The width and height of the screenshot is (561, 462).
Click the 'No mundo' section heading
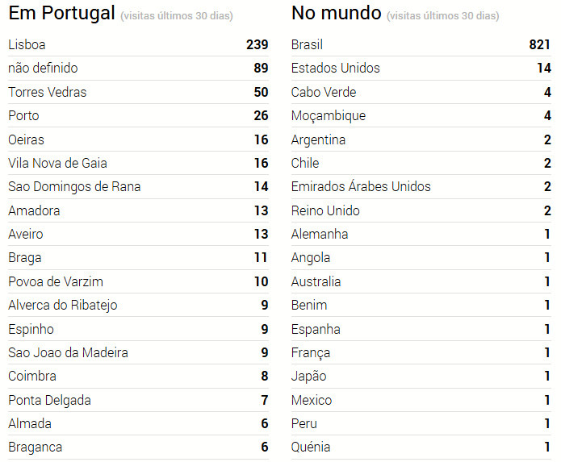(x=336, y=14)
